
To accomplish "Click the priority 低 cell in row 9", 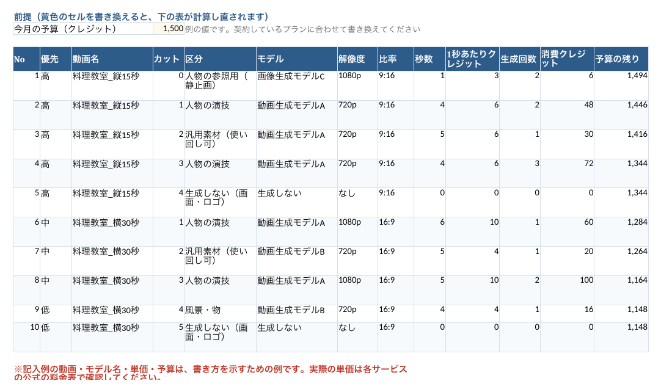I will tap(56, 314).
